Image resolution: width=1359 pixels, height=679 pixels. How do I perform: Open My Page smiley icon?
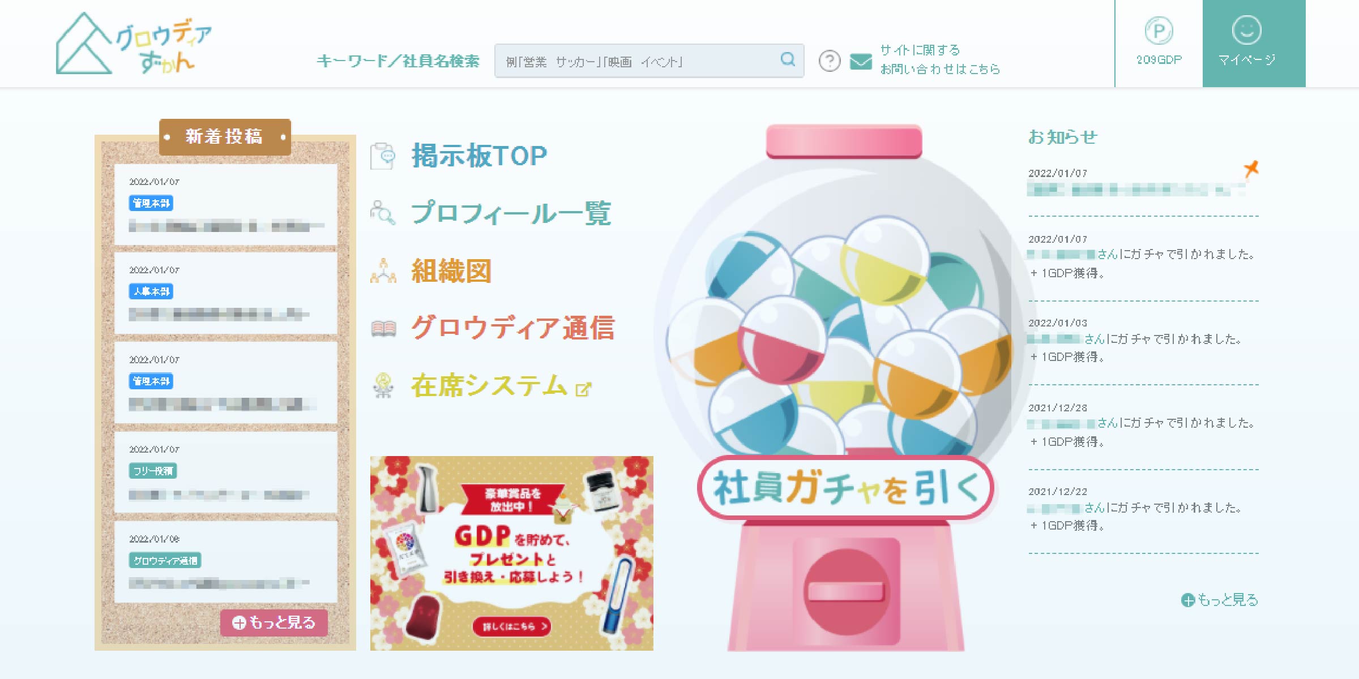(x=1246, y=30)
